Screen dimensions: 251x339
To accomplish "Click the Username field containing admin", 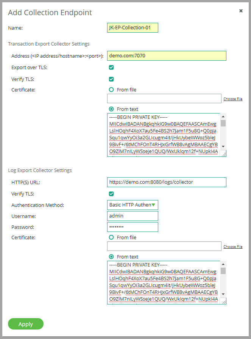I will tap(133, 216).
